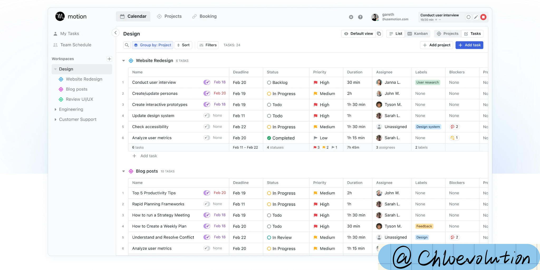The width and height of the screenshot is (540, 270).
Task: Click the yellow Feedback label chip
Action: [424, 226]
